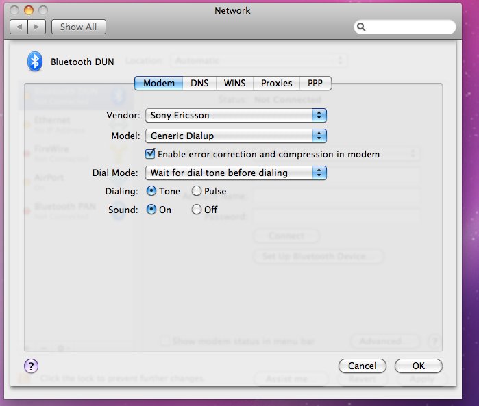The width and height of the screenshot is (479, 406).
Task: Click into the search field
Action: pos(405,27)
